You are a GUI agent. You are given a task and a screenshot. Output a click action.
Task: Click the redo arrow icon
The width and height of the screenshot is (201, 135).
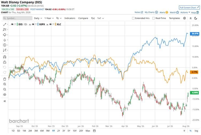[x=5, y=72]
